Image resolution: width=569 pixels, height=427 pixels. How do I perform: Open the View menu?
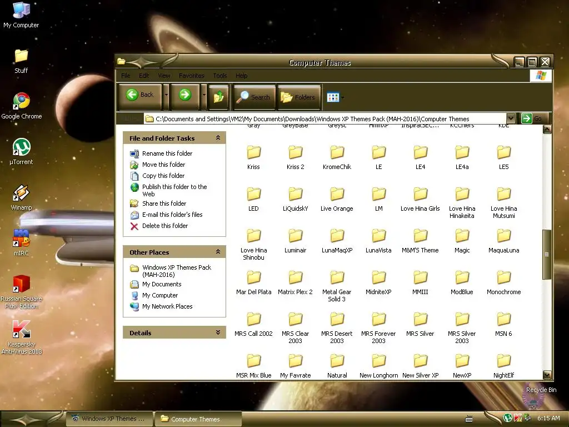(164, 76)
